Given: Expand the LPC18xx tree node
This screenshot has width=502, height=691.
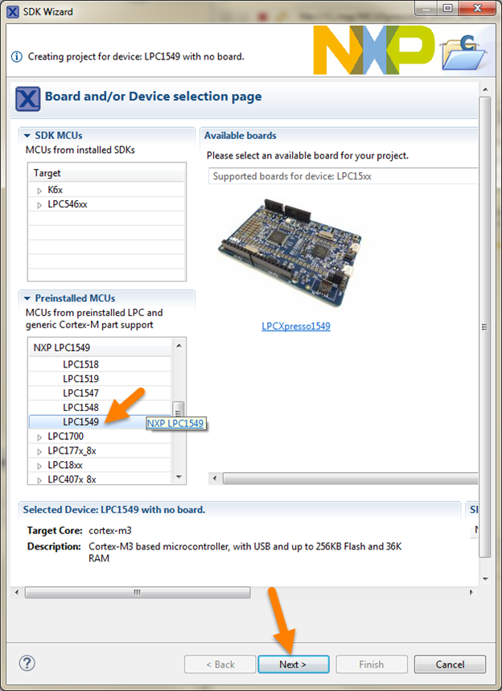Looking at the screenshot, I should tap(39, 466).
